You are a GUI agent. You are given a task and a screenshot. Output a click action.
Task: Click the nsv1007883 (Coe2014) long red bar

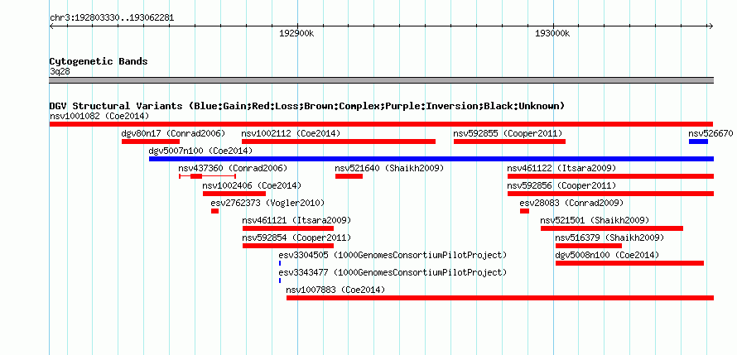[500, 298]
